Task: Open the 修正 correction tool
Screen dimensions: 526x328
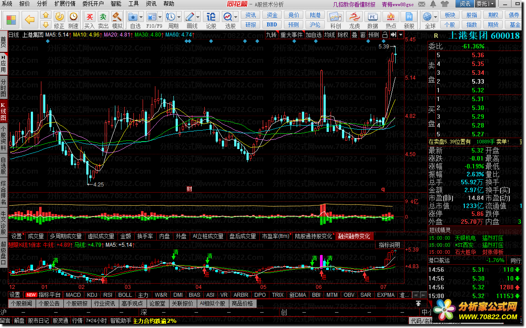Action: point(59,20)
